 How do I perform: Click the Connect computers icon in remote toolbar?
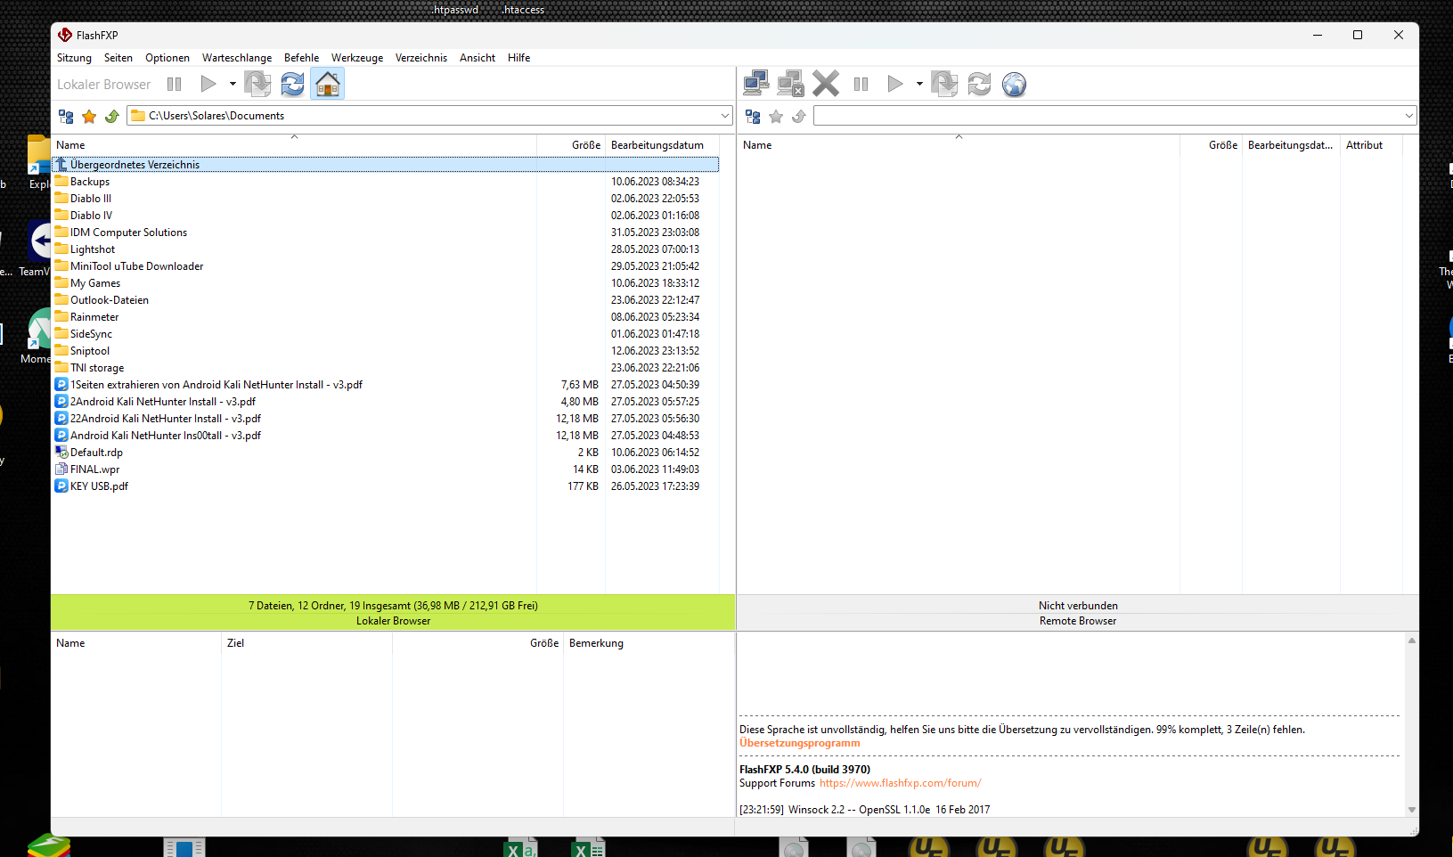[756, 85]
